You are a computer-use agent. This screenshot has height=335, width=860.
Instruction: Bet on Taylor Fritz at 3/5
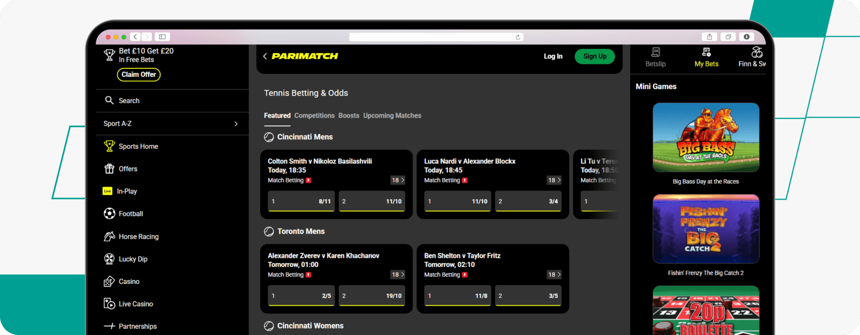pos(528,296)
